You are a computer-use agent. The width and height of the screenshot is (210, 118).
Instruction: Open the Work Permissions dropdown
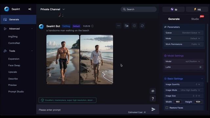point(184,44)
